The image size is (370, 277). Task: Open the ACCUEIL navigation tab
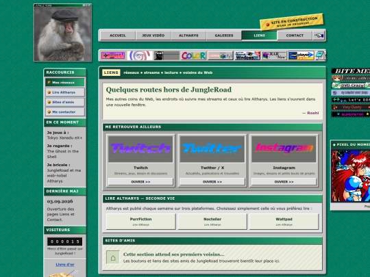118,36
